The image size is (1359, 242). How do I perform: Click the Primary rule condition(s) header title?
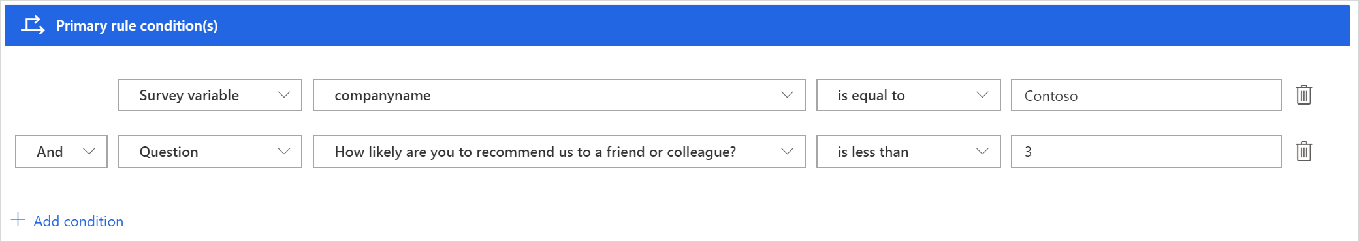136,25
